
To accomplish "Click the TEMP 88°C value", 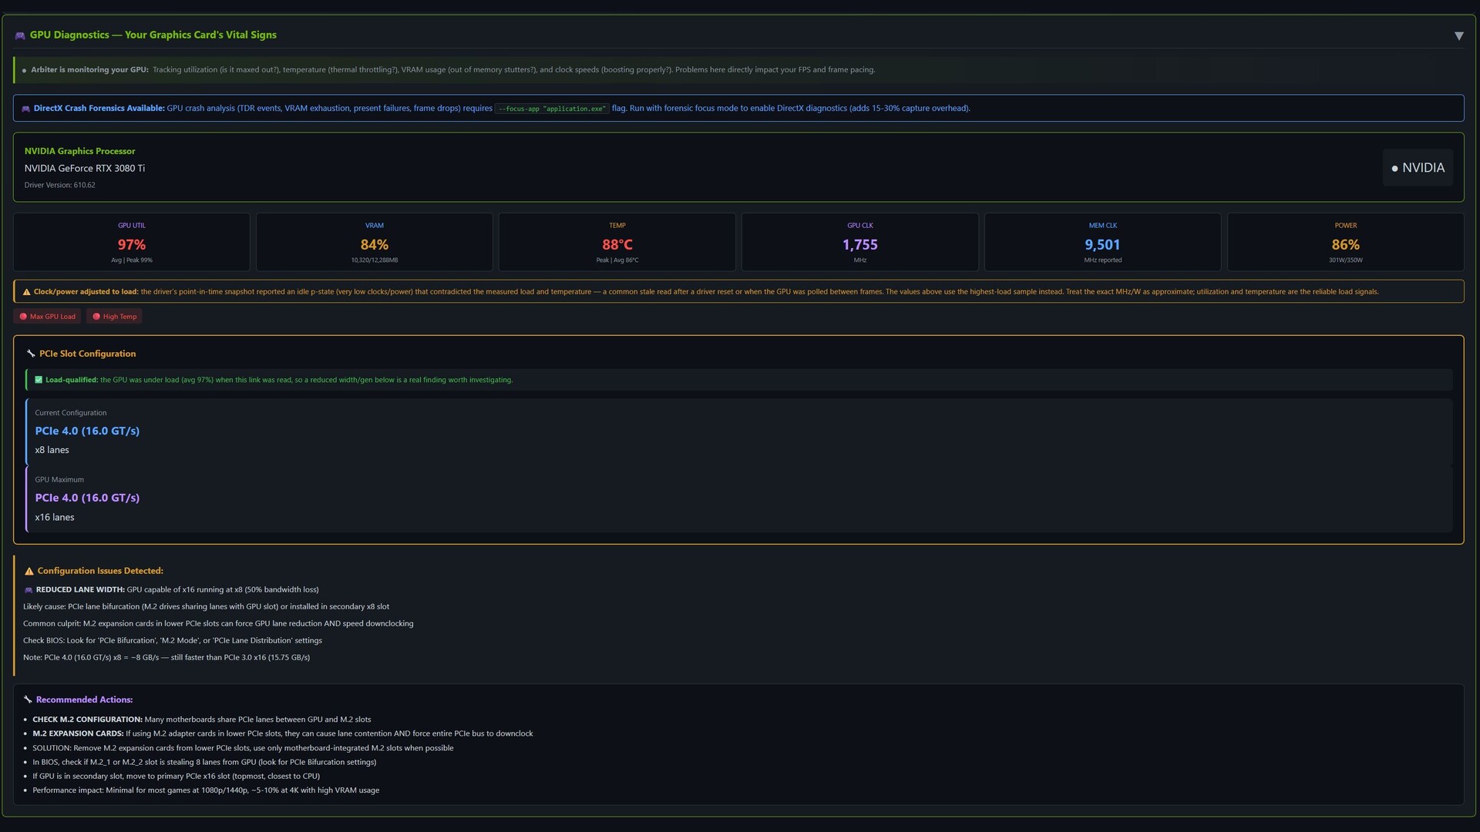I will (617, 244).
